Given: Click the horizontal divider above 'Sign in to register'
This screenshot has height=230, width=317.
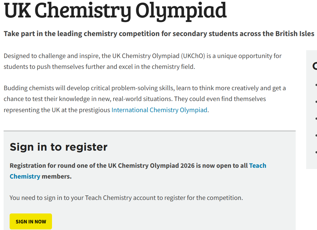Looking at the screenshot, I should tap(149, 131).
